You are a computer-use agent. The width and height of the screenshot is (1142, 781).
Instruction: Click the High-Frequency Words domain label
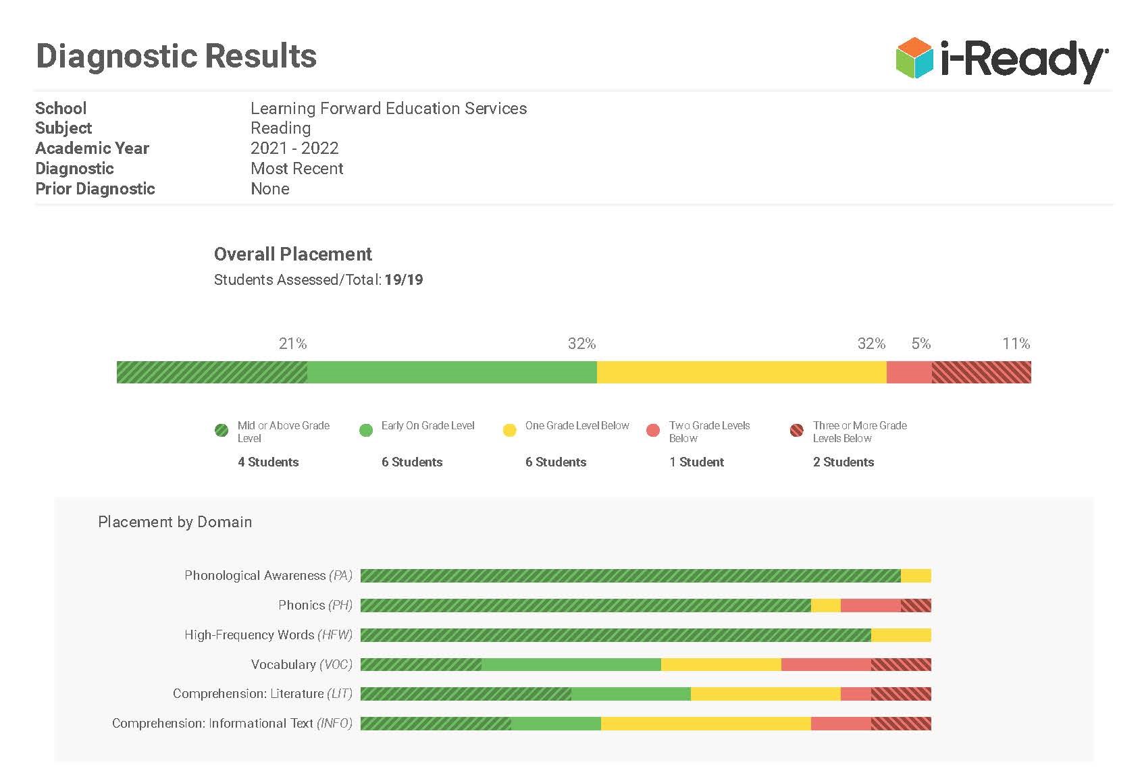pyautogui.click(x=268, y=635)
